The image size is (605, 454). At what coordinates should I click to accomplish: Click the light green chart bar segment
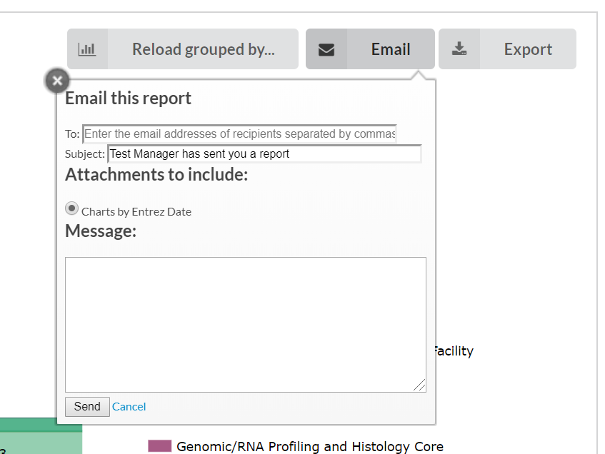41,444
